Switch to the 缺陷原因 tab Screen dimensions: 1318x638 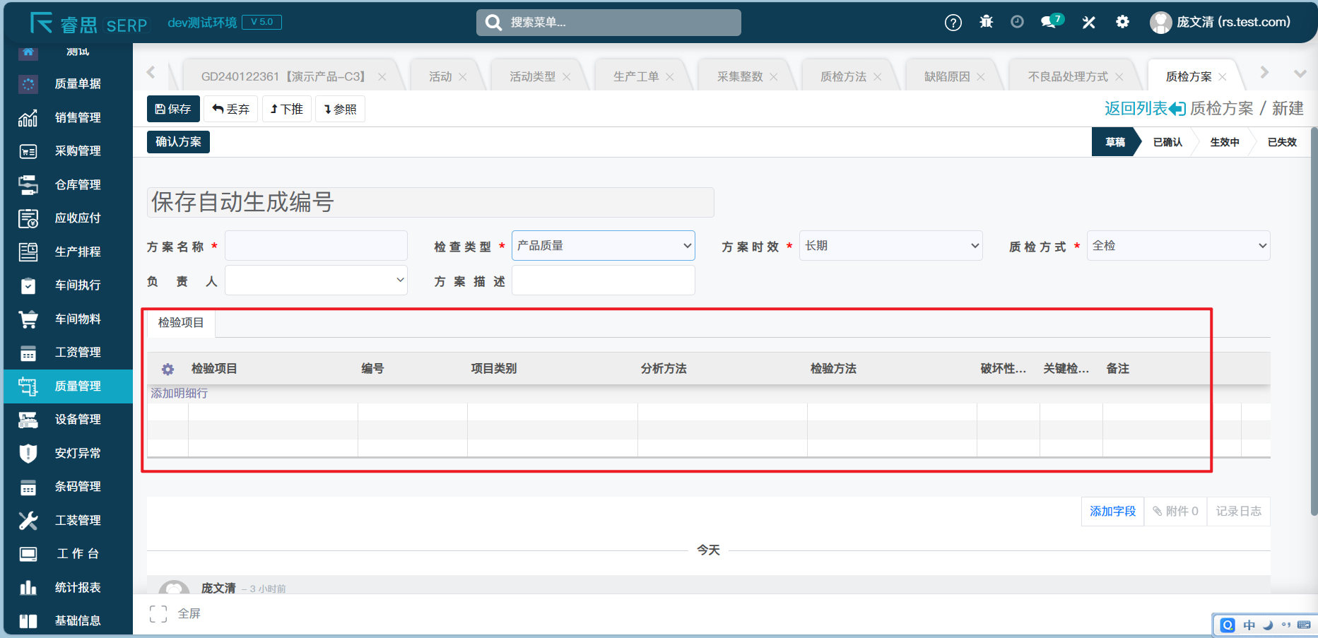(946, 76)
